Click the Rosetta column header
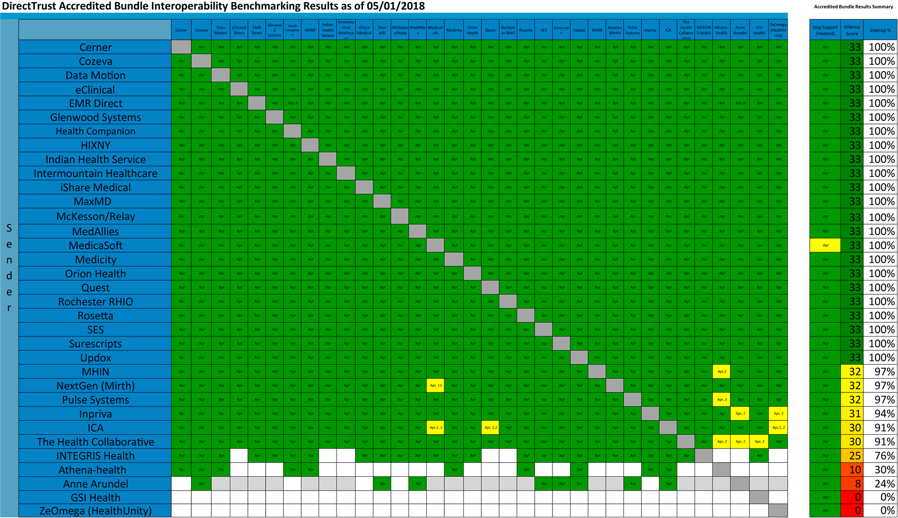 point(526,30)
